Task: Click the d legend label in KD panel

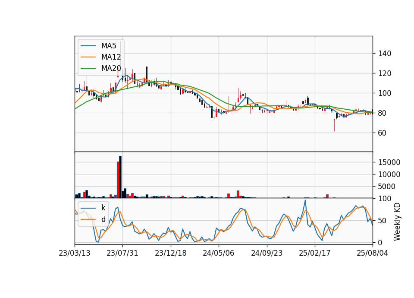Action: coord(103,219)
